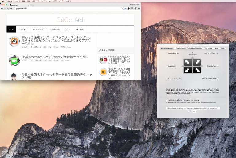The width and height of the screenshot is (236, 158).
Task: Toggle Snap to left checkbox
Action: pos(167,66)
